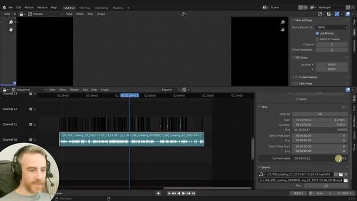Open the scene browse icon
Viewport: 357px width, 201px height.
tap(266, 7)
